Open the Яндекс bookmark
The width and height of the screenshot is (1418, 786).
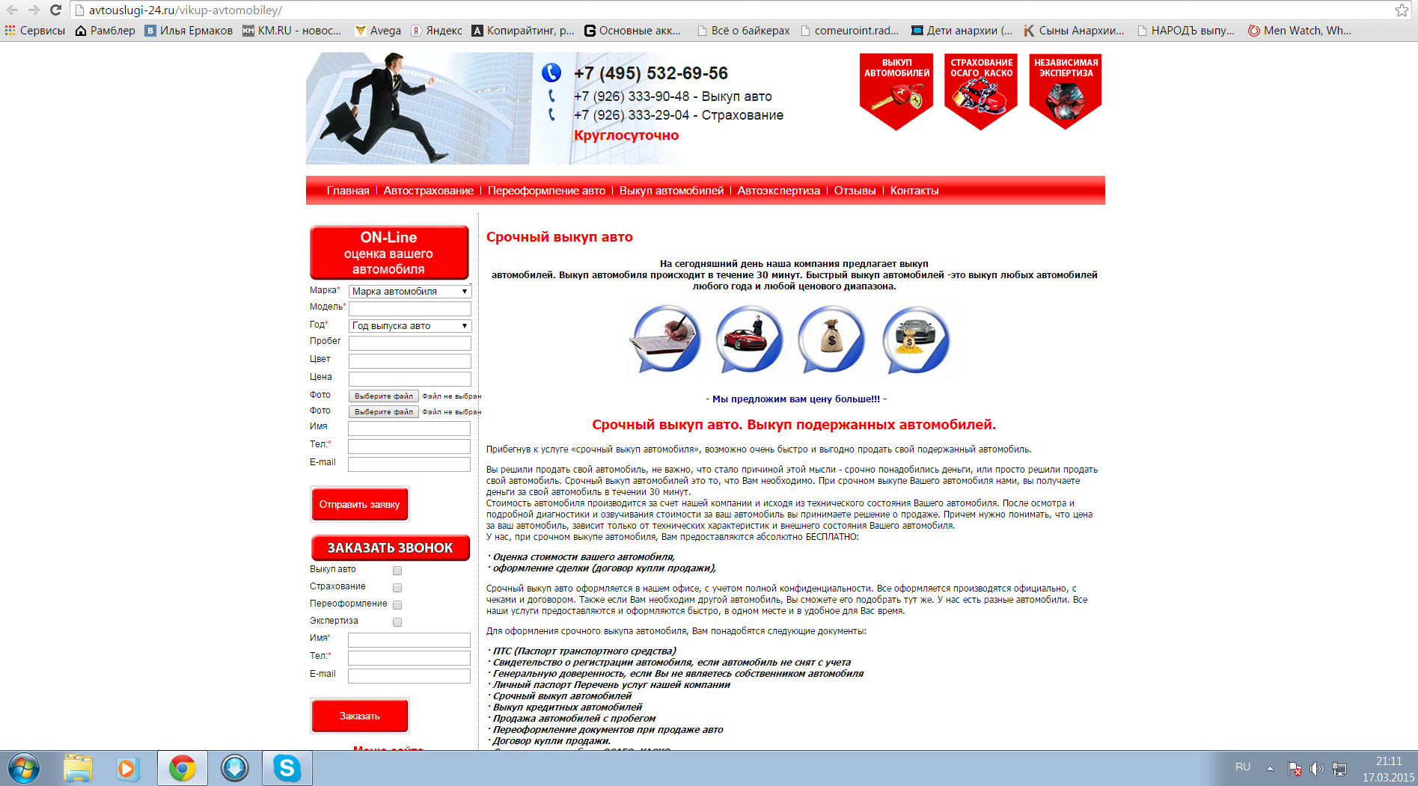(x=437, y=31)
